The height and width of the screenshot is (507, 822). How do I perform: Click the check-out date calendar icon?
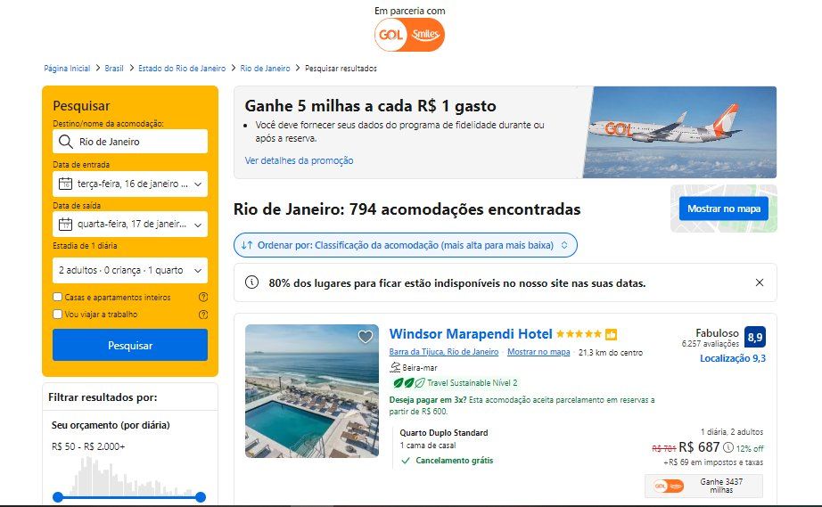point(66,225)
